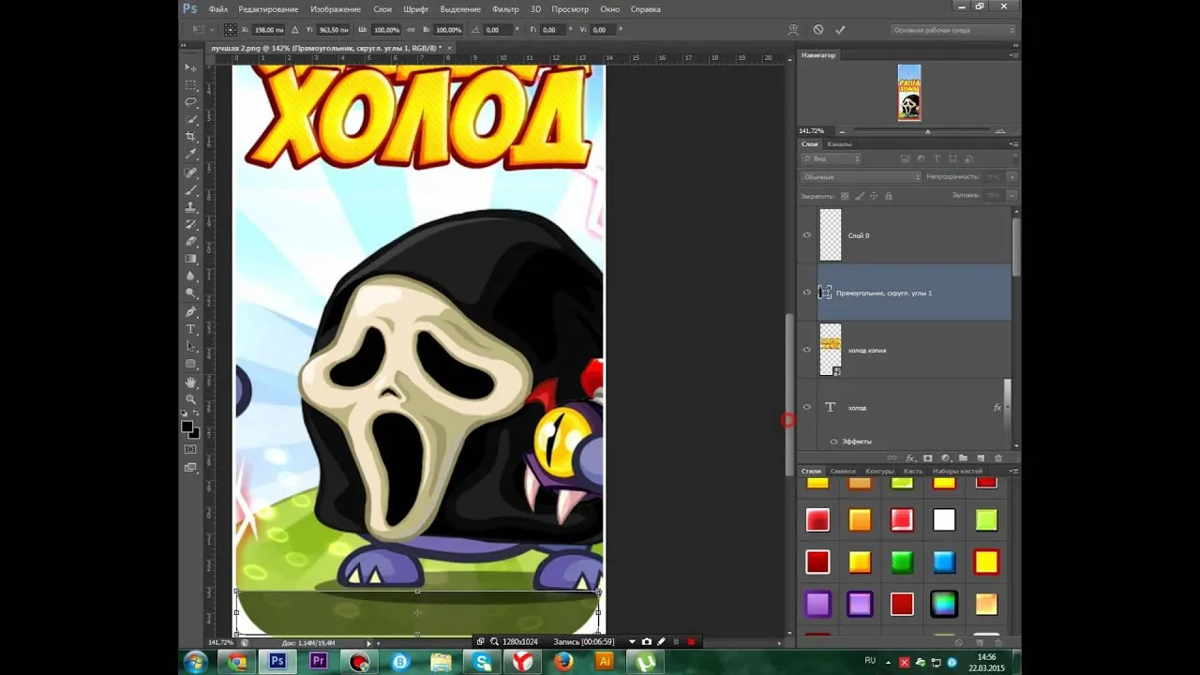Select the Quick Selection tool
The width and height of the screenshot is (1200, 675).
pyautogui.click(x=191, y=119)
